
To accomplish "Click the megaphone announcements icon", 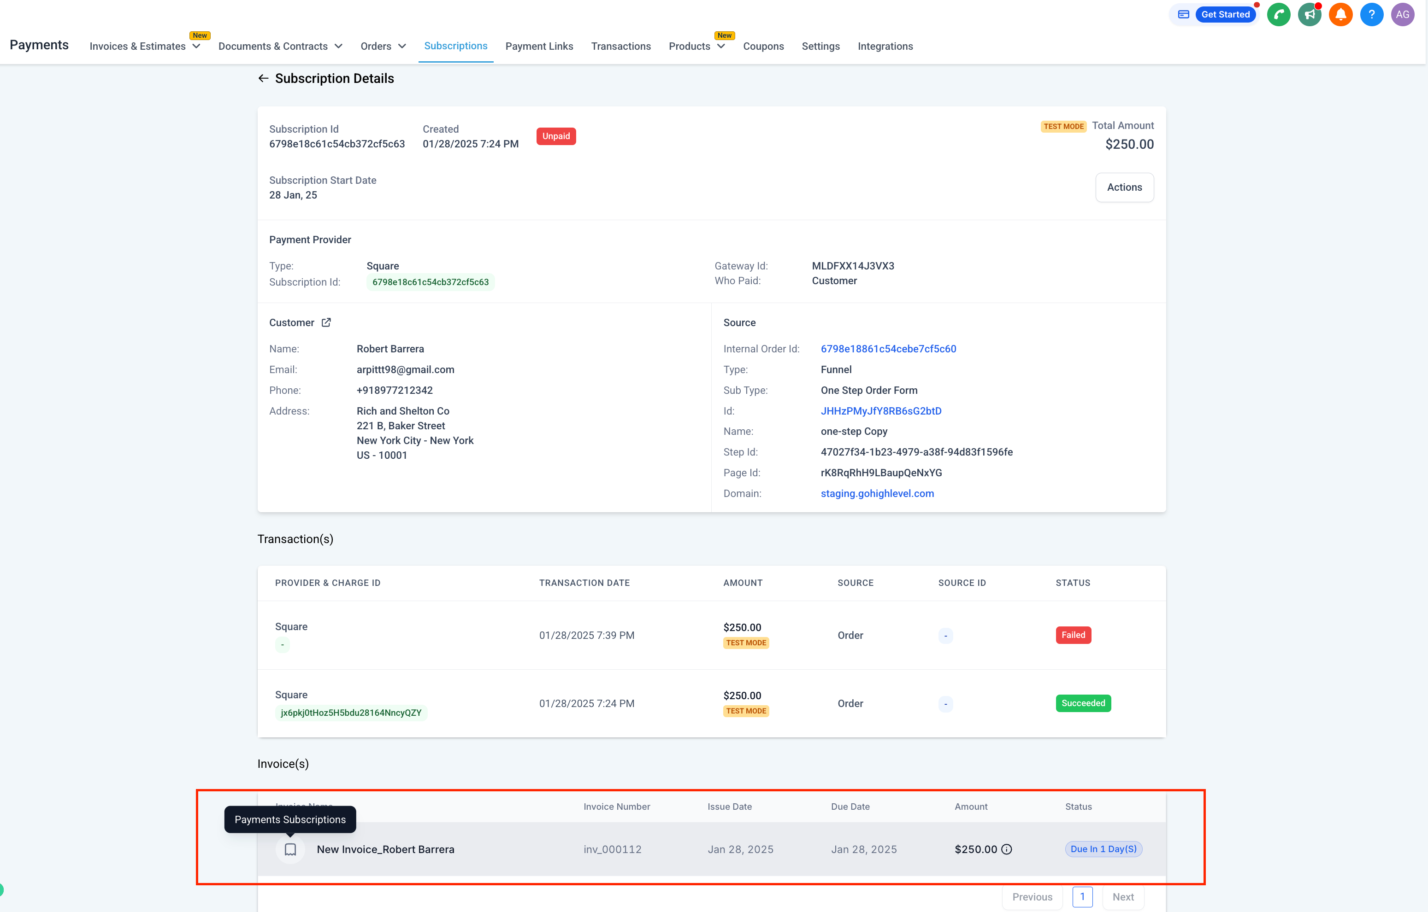I will [1310, 15].
